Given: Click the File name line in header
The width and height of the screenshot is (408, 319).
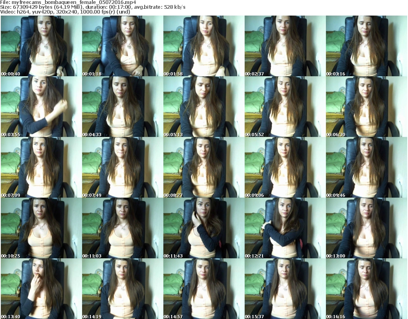Looking at the screenshot, I should click(68, 2).
